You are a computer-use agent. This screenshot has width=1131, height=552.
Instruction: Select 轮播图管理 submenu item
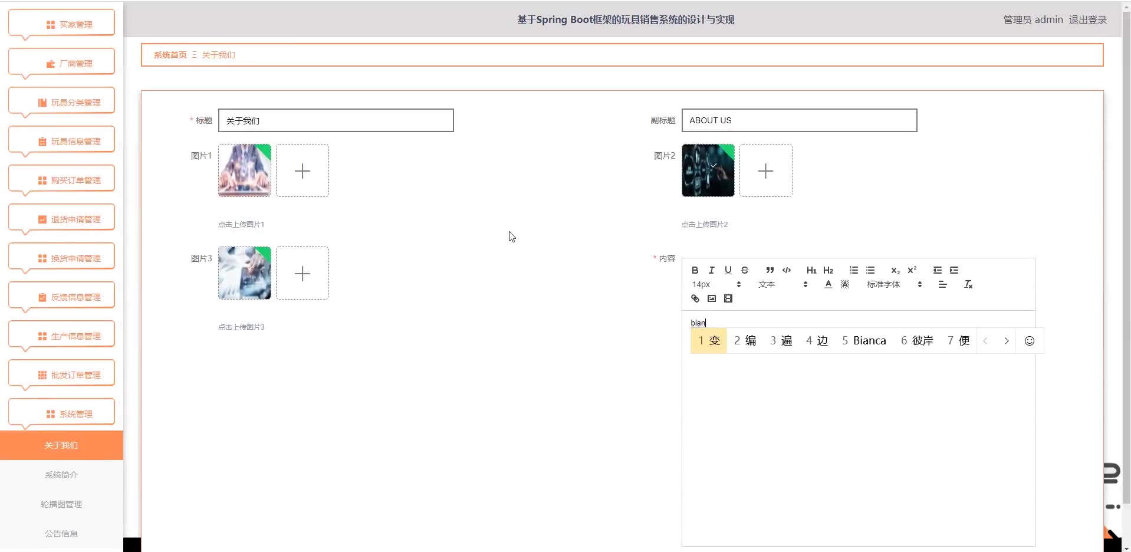coord(61,504)
